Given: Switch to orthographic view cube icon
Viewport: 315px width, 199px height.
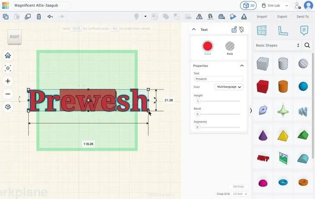Looking at the screenshot, I should (x=8, y=107).
